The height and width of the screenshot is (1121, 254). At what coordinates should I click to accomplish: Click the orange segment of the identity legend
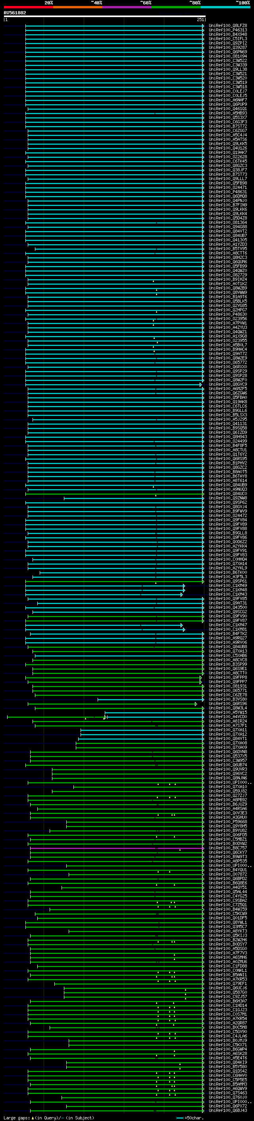pyautogui.click(x=78, y=8)
